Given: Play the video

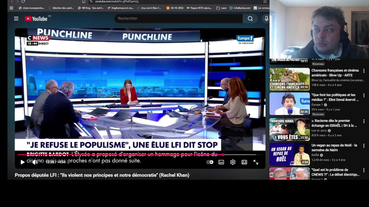Looking at the screenshot, I should pyautogui.click(x=22, y=162).
